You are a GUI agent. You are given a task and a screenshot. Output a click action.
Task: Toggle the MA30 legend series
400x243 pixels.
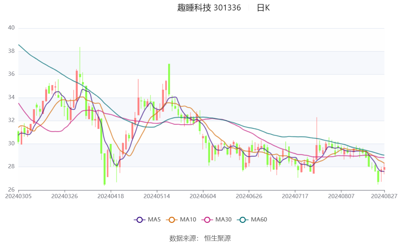coord(217,220)
